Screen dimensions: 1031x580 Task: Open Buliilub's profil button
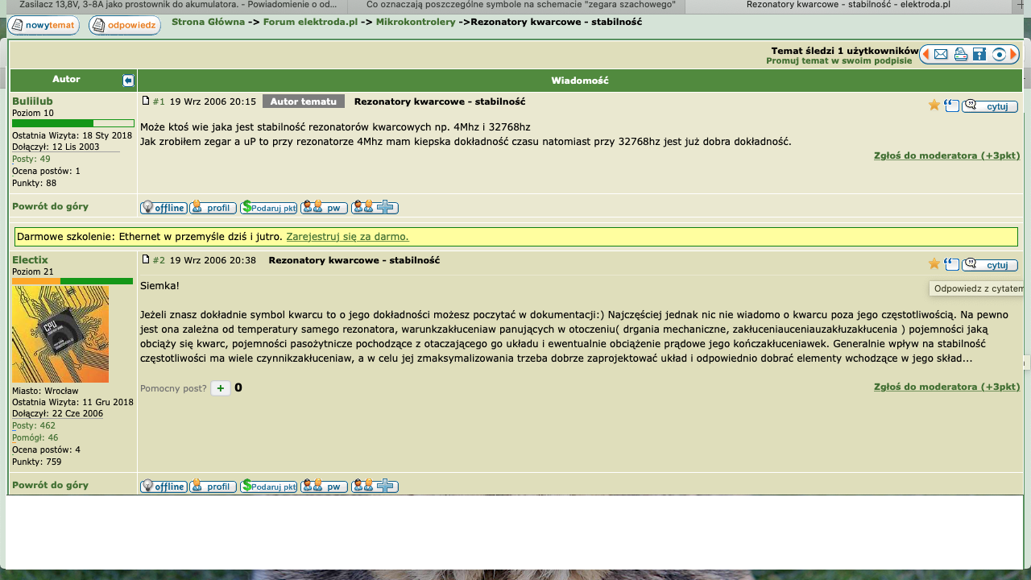click(213, 207)
